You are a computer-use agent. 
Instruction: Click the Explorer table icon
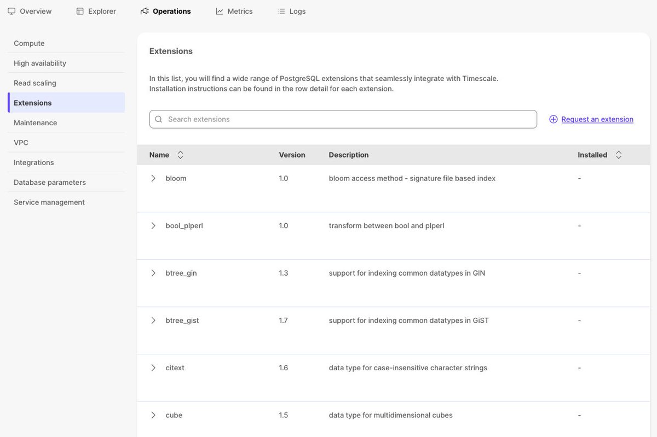point(80,11)
